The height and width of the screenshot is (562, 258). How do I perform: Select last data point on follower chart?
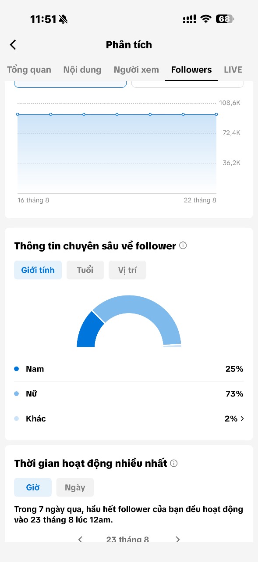click(216, 114)
